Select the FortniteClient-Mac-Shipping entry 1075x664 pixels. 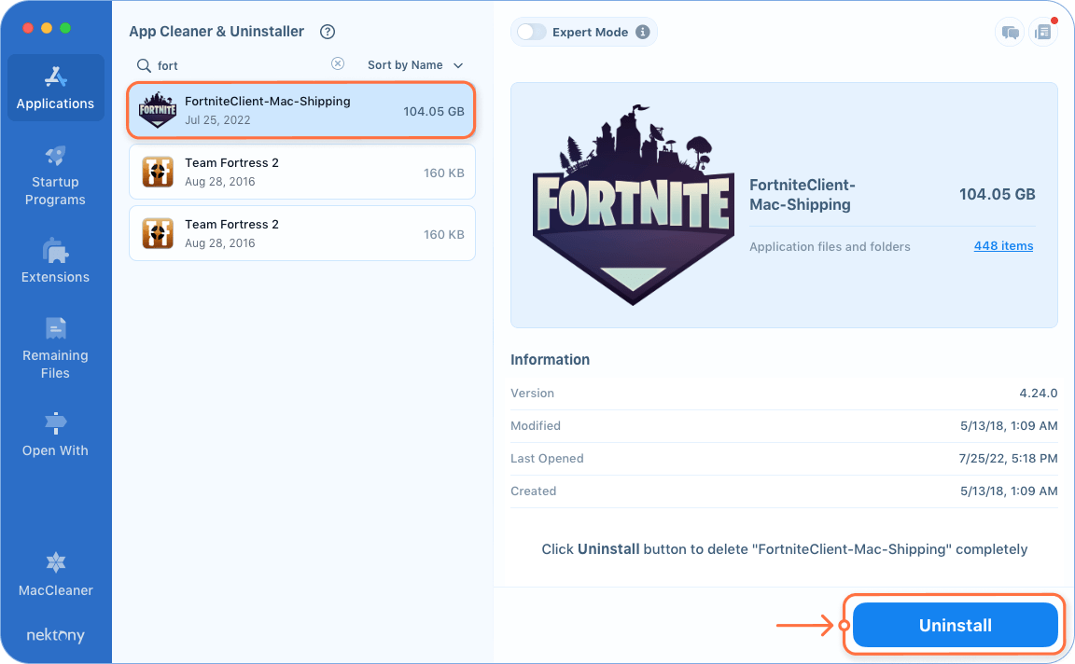tap(300, 109)
